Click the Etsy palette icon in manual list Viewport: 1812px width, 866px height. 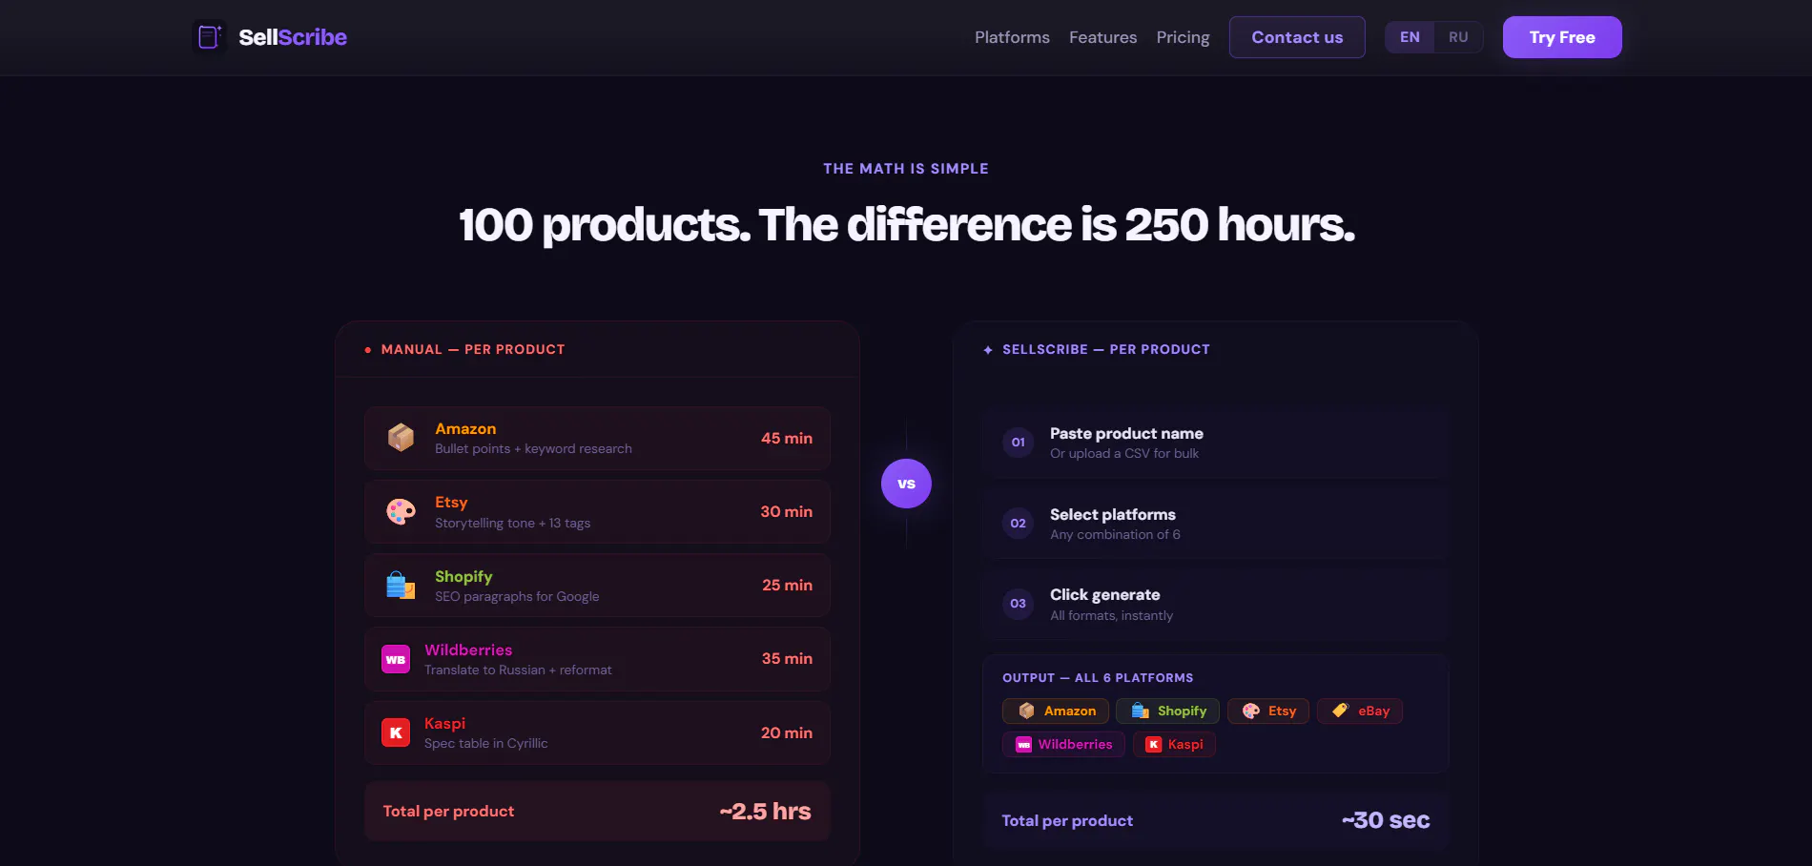tap(401, 512)
